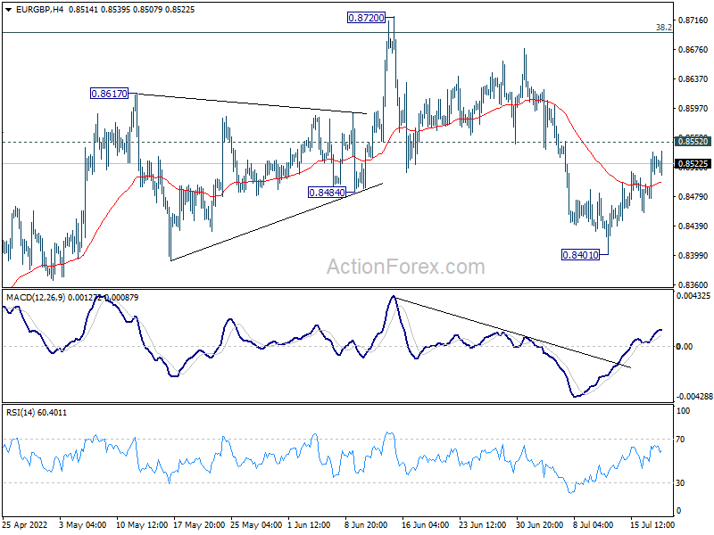Click the MACD scale value 0.004325
The image size is (714, 535).
point(693,296)
